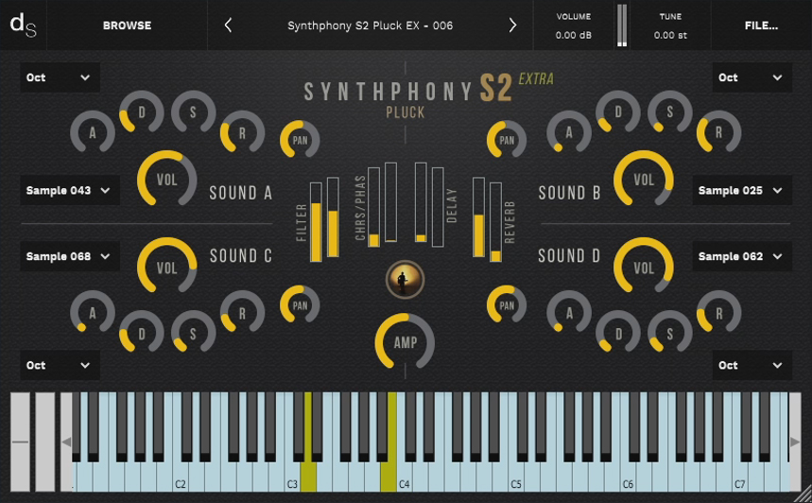Click Sound C release (R) knob
Image resolution: width=812 pixels, height=503 pixels.
point(242,312)
